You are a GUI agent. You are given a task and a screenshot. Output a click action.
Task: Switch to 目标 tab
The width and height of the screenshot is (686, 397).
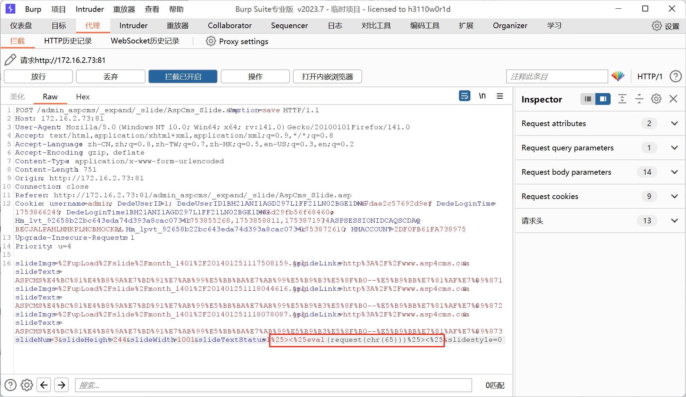(x=59, y=26)
